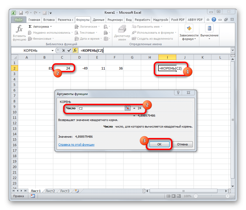This screenshot has width=246, height=210.
Task: Switch to Вставка tab
Action: click(x=49, y=20)
